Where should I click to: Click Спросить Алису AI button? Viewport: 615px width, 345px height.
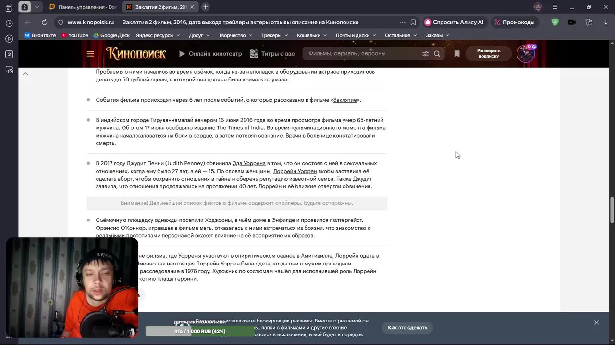[x=454, y=22]
